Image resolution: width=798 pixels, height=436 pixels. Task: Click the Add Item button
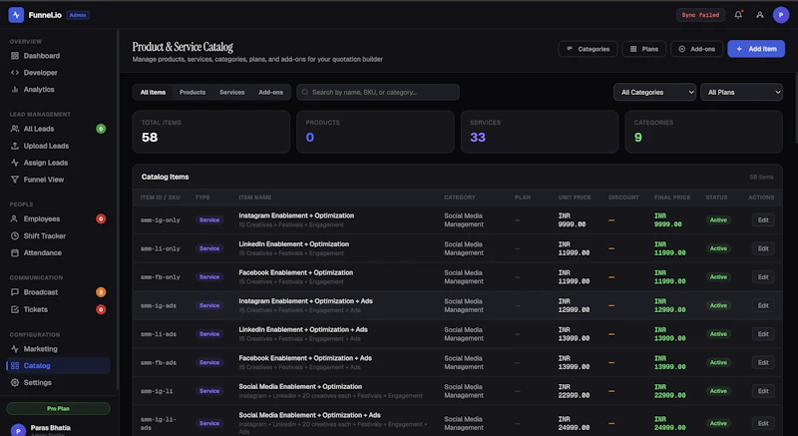click(x=756, y=49)
